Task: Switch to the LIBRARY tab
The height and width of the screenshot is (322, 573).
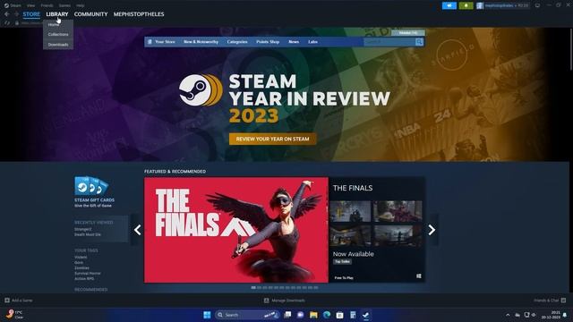Action: pyautogui.click(x=57, y=14)
